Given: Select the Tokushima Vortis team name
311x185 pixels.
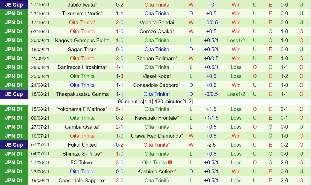Looking at the screenshot, I should (81, 14).
